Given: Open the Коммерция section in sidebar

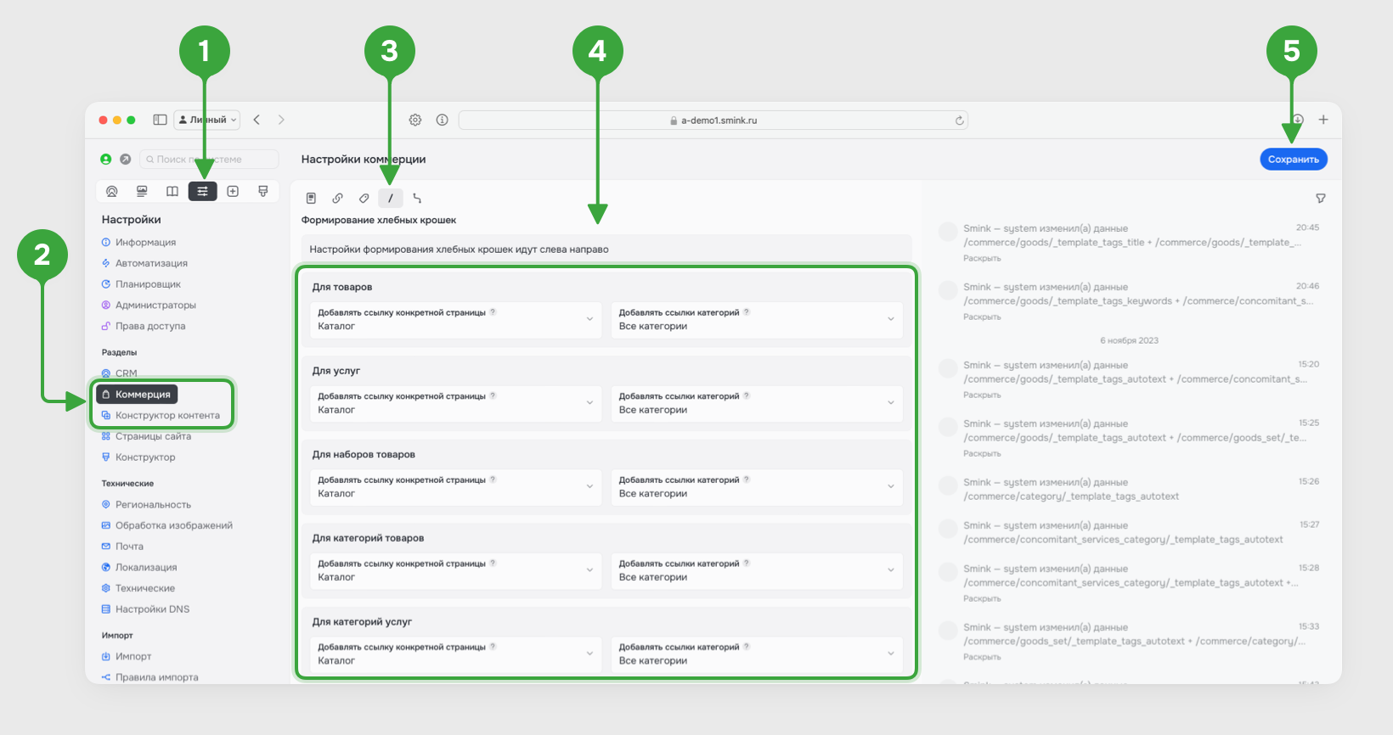Looking at the screenshot, I should 137,394.
